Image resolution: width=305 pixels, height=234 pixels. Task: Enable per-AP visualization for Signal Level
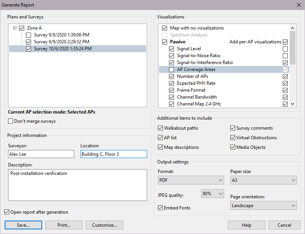point(285,49)
